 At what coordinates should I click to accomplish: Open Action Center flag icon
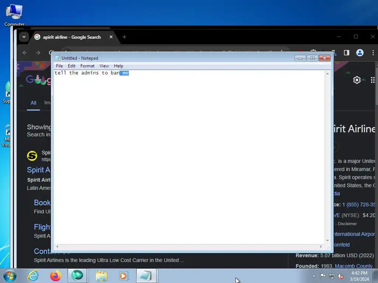point(323,276)
